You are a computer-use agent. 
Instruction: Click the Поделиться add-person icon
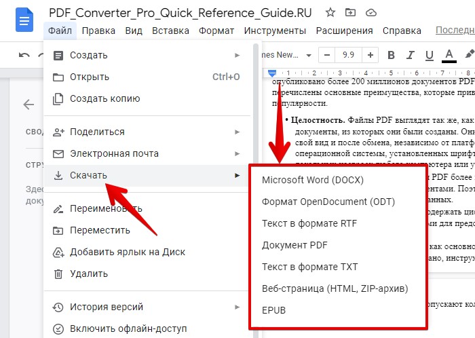tap(58, 132)
